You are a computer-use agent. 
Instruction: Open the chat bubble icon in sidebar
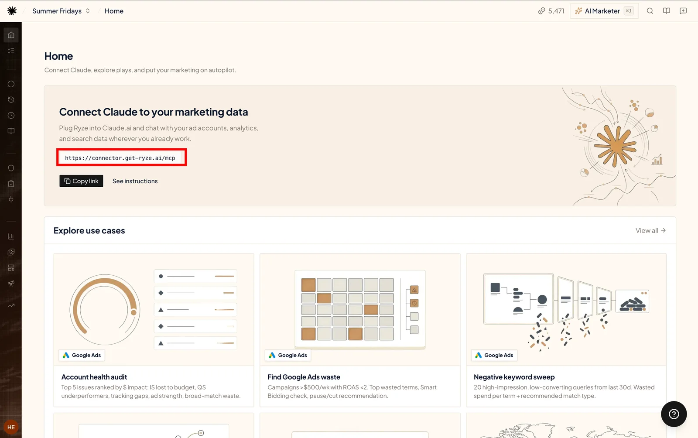click(x=11, y=84)
